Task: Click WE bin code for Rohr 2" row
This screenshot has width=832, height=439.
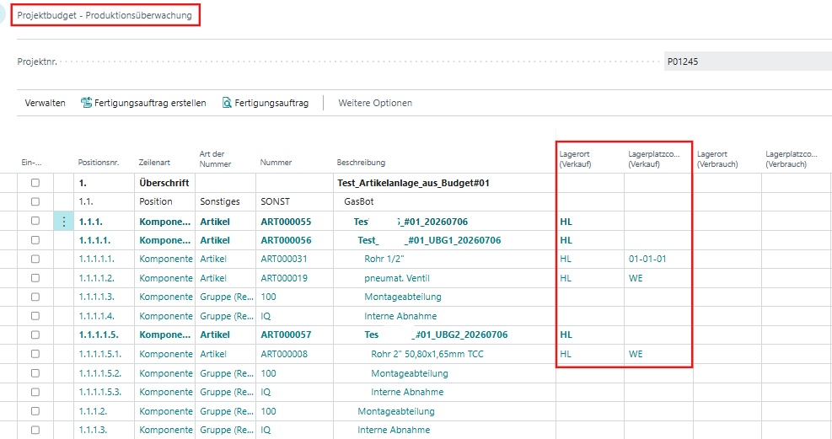Action: pyautogui.click(x=636, y=354)
